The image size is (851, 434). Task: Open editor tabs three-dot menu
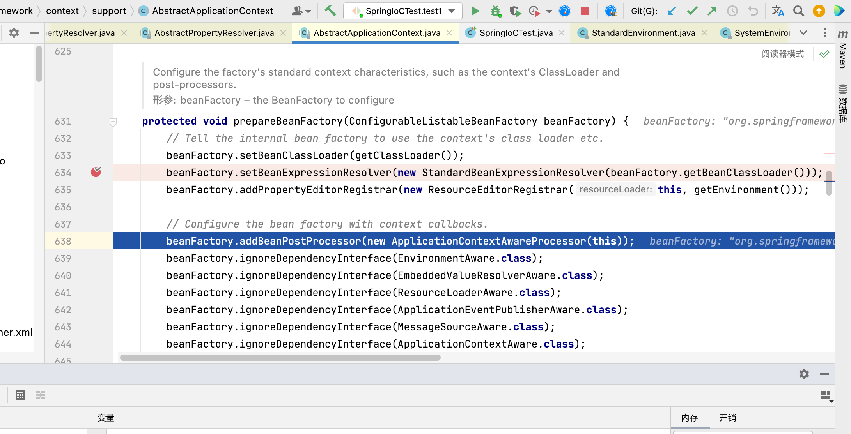click(825, 33)
